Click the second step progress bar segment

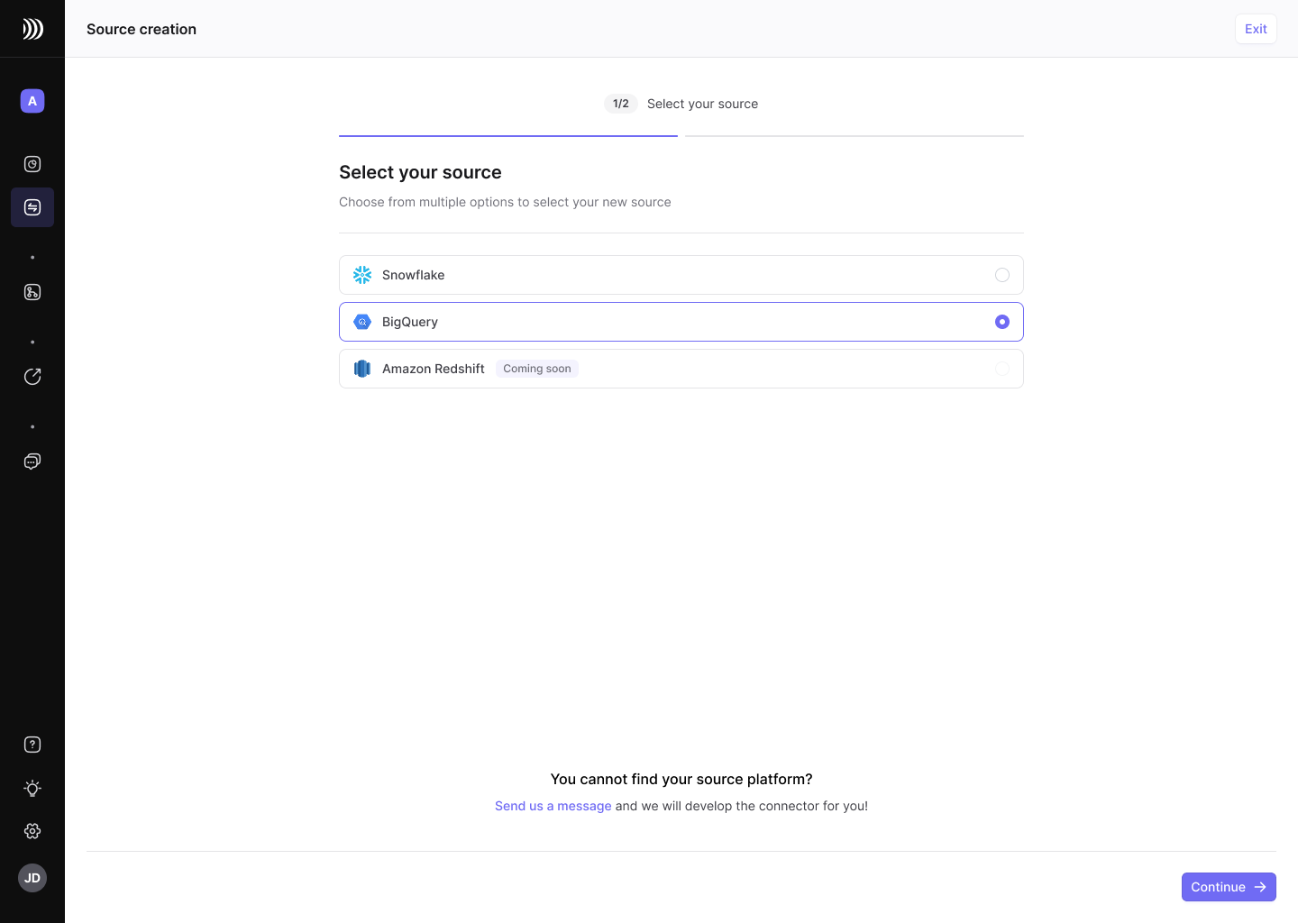pyautogui.click(x=854, y=136)
